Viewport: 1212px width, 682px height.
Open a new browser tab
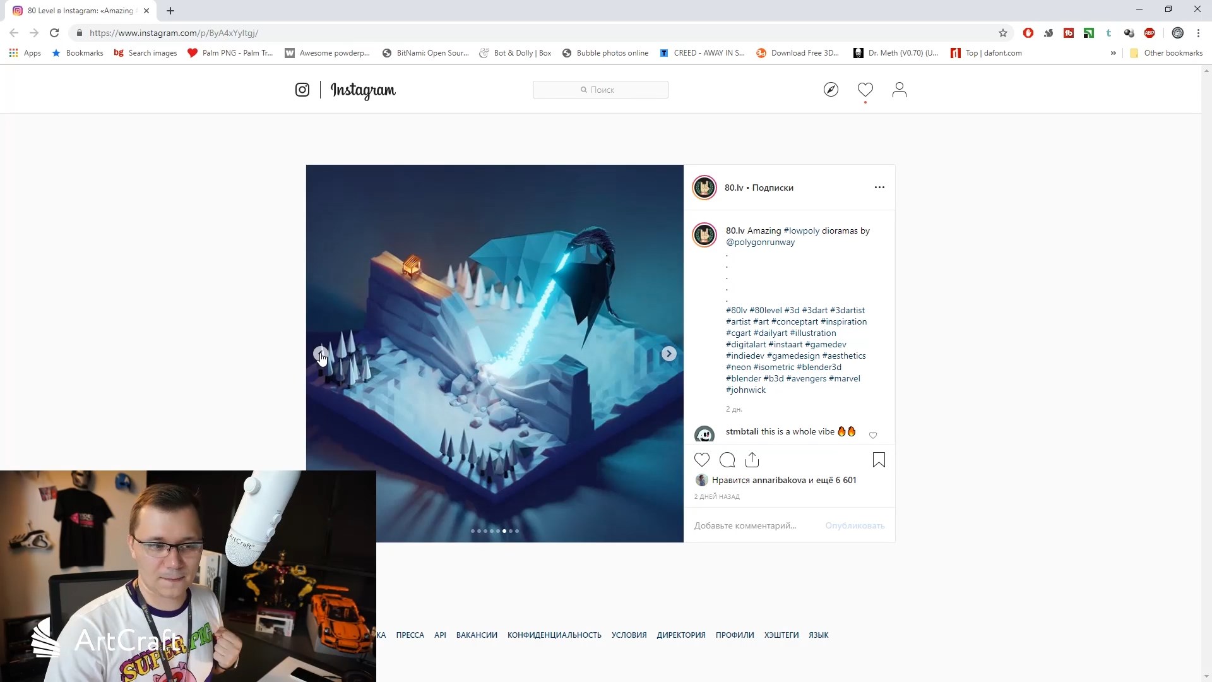(x=170, y=11)
